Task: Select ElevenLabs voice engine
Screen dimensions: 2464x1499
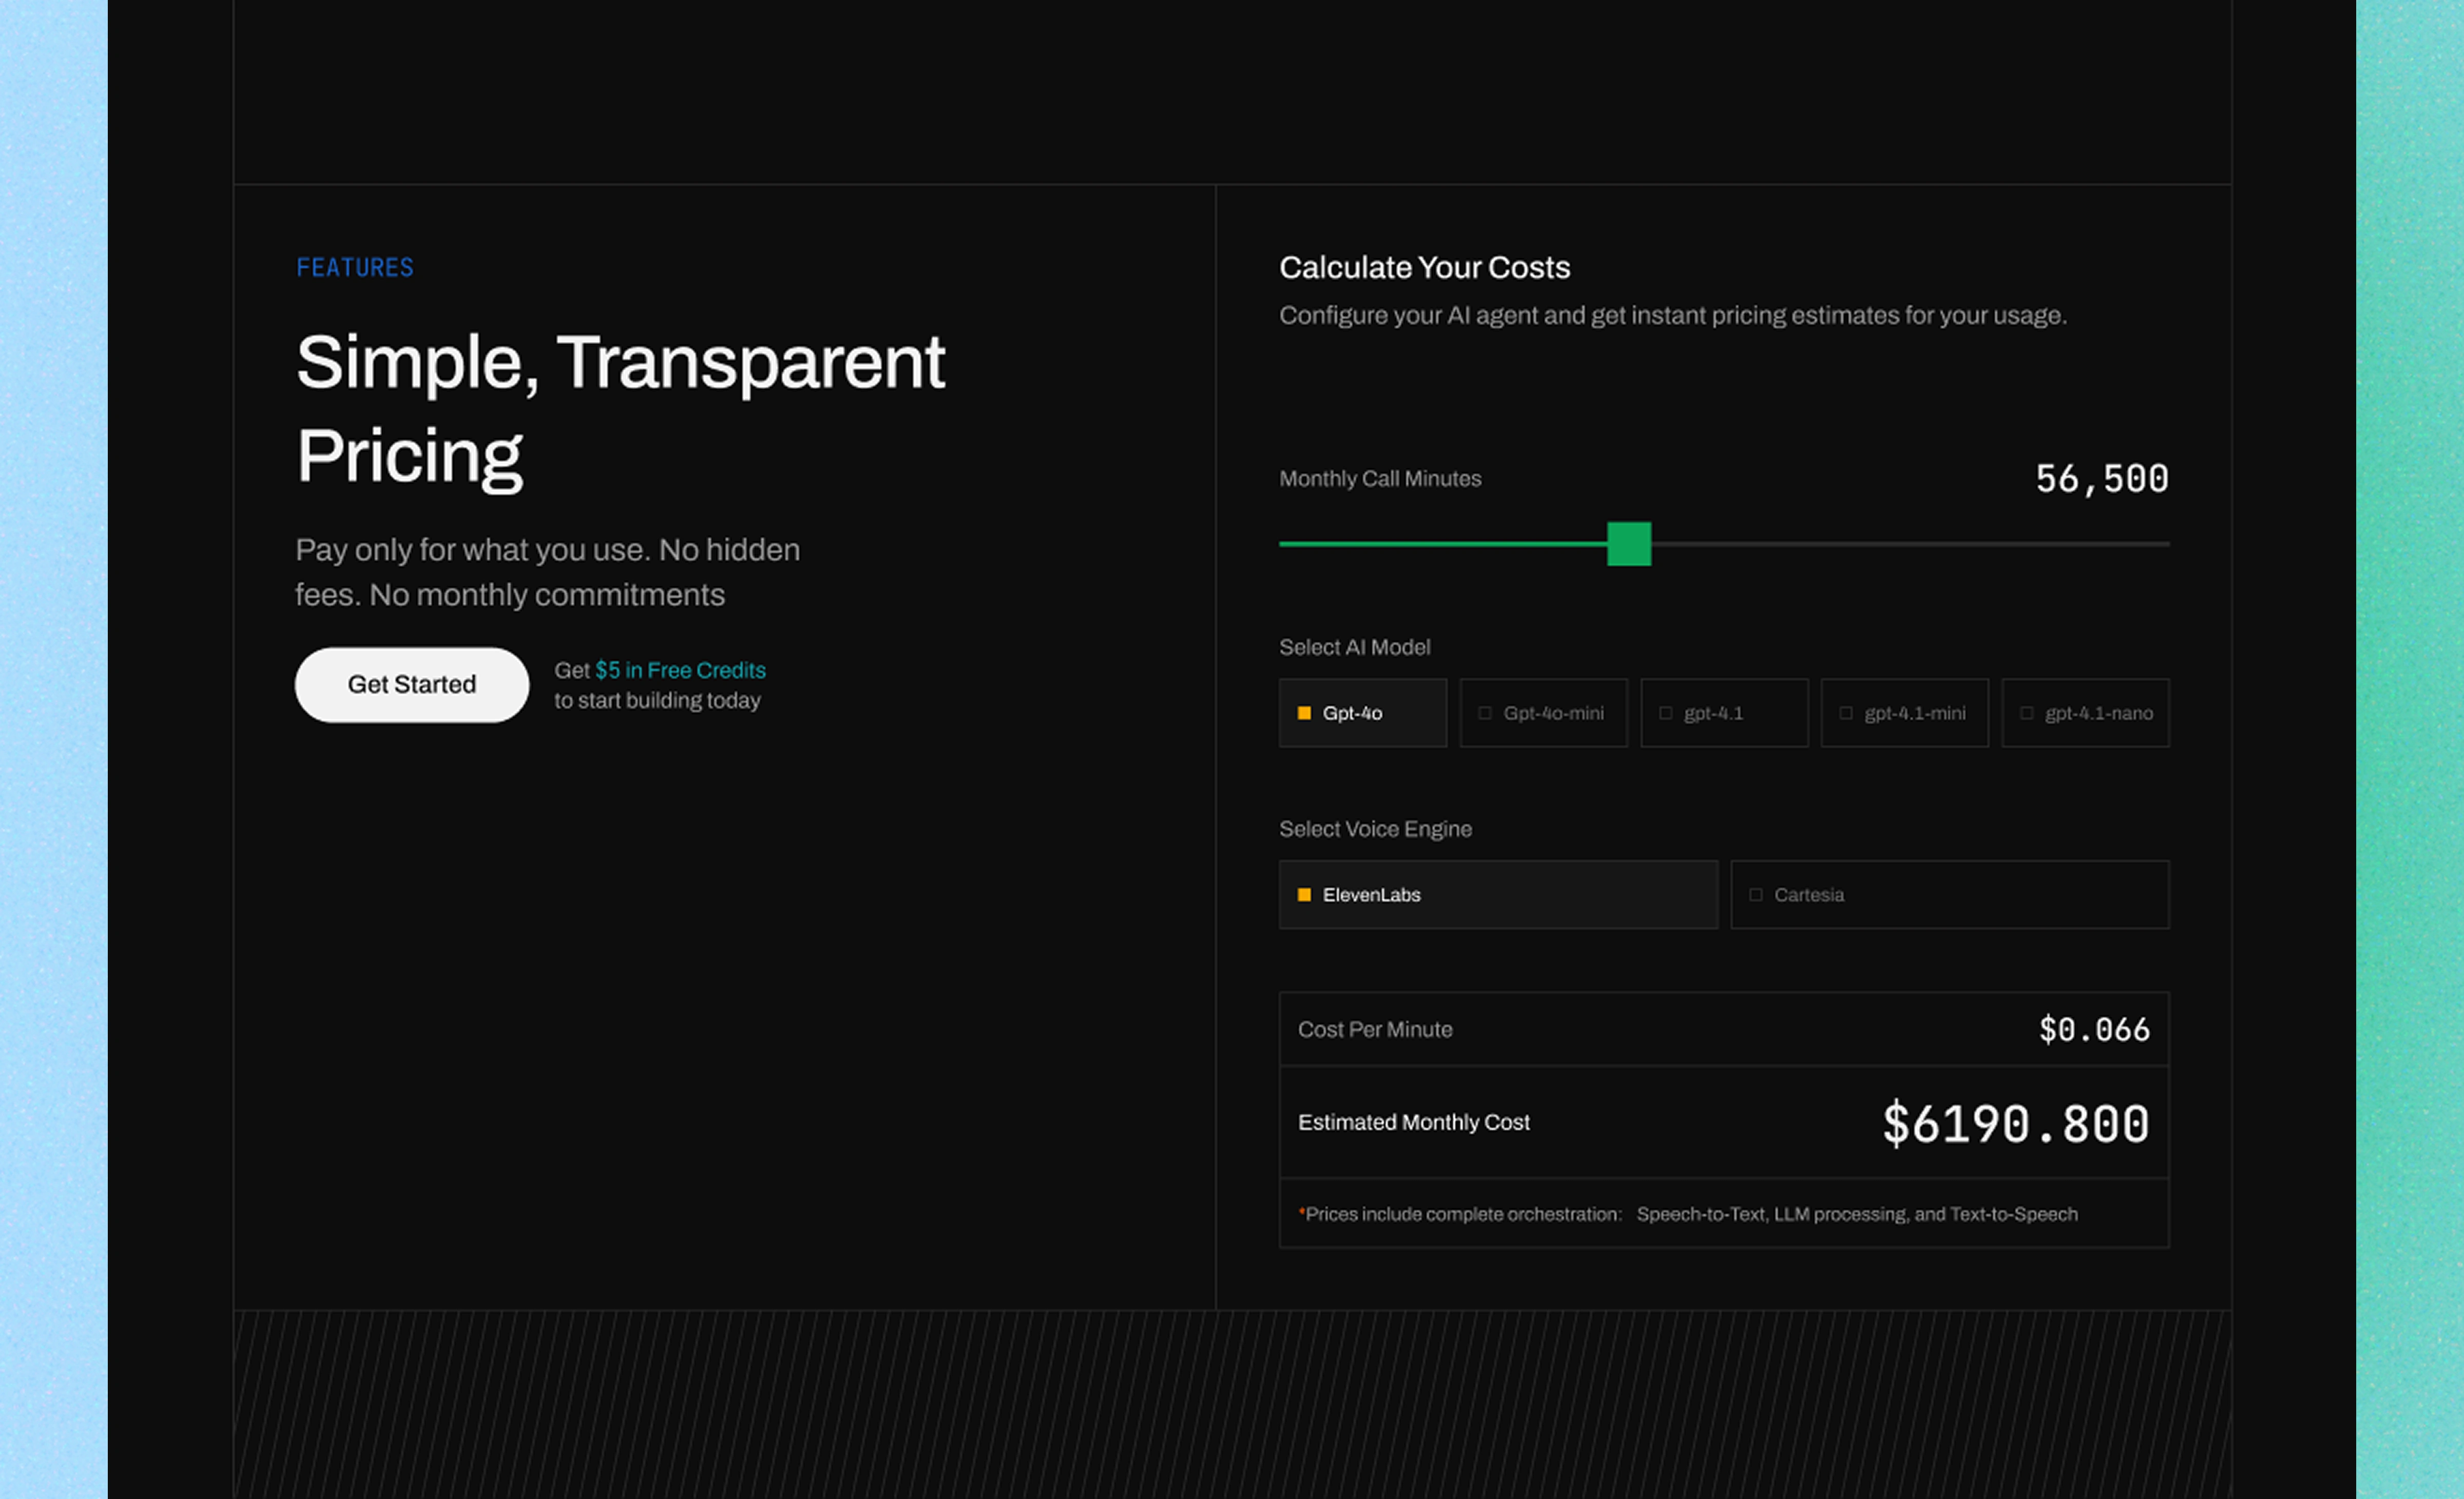Action: coord(1498,894)
